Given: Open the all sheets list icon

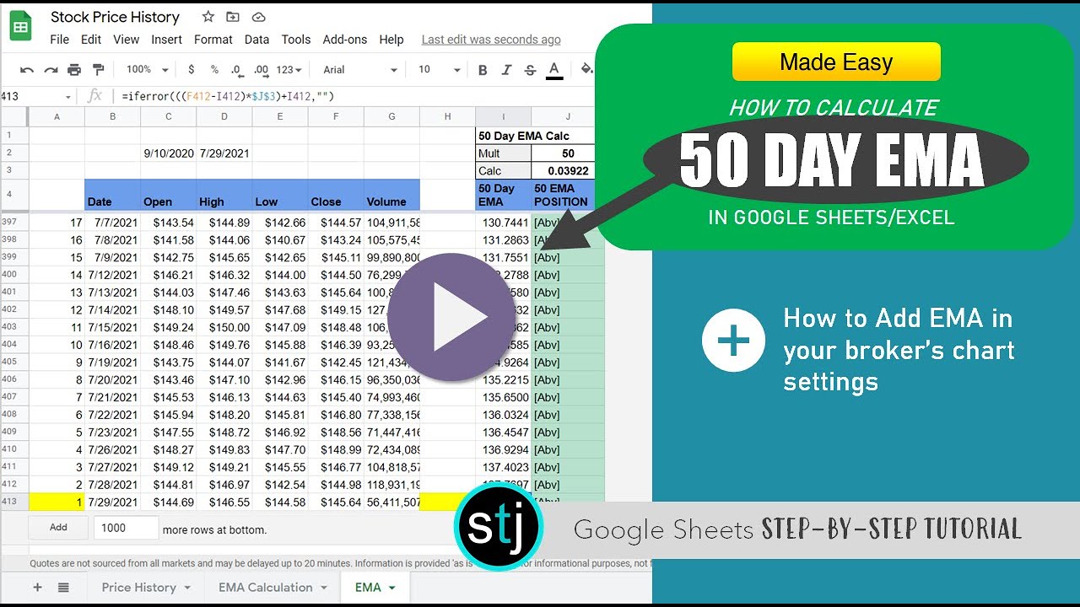Looking at the screenshot, I should [63, 588].
